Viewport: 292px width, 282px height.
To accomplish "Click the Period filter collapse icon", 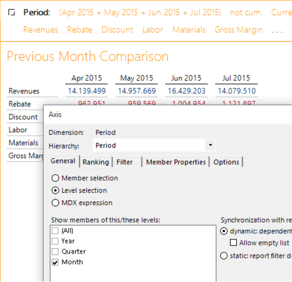I will 12,13.
